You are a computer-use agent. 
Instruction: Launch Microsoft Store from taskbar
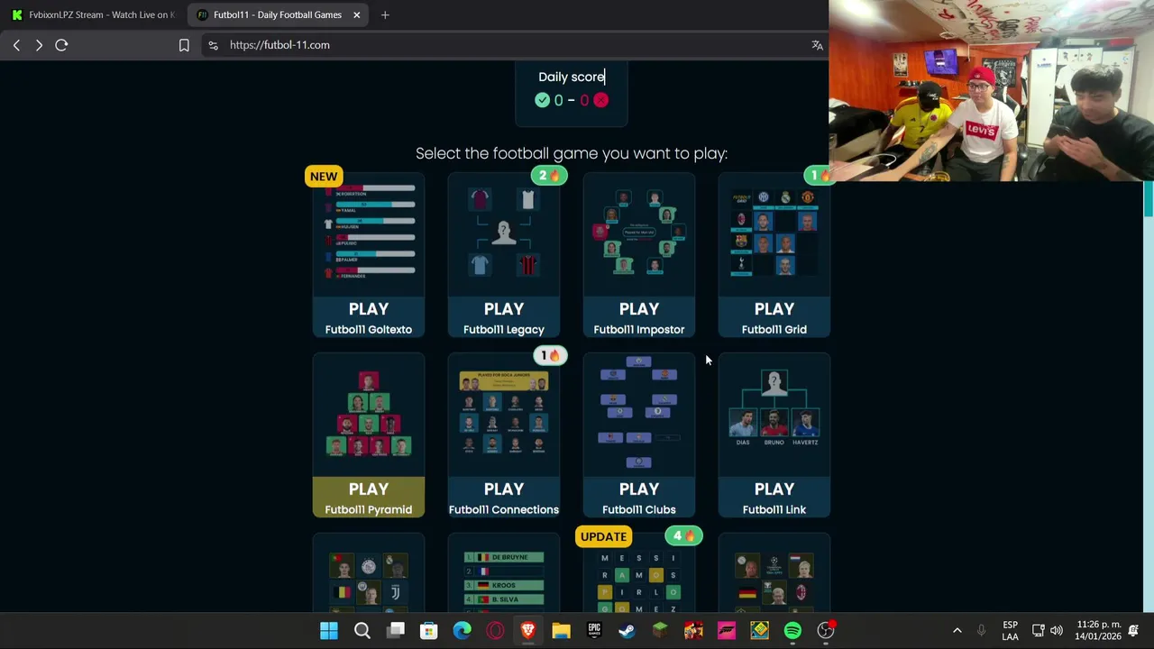coord(428,630)
